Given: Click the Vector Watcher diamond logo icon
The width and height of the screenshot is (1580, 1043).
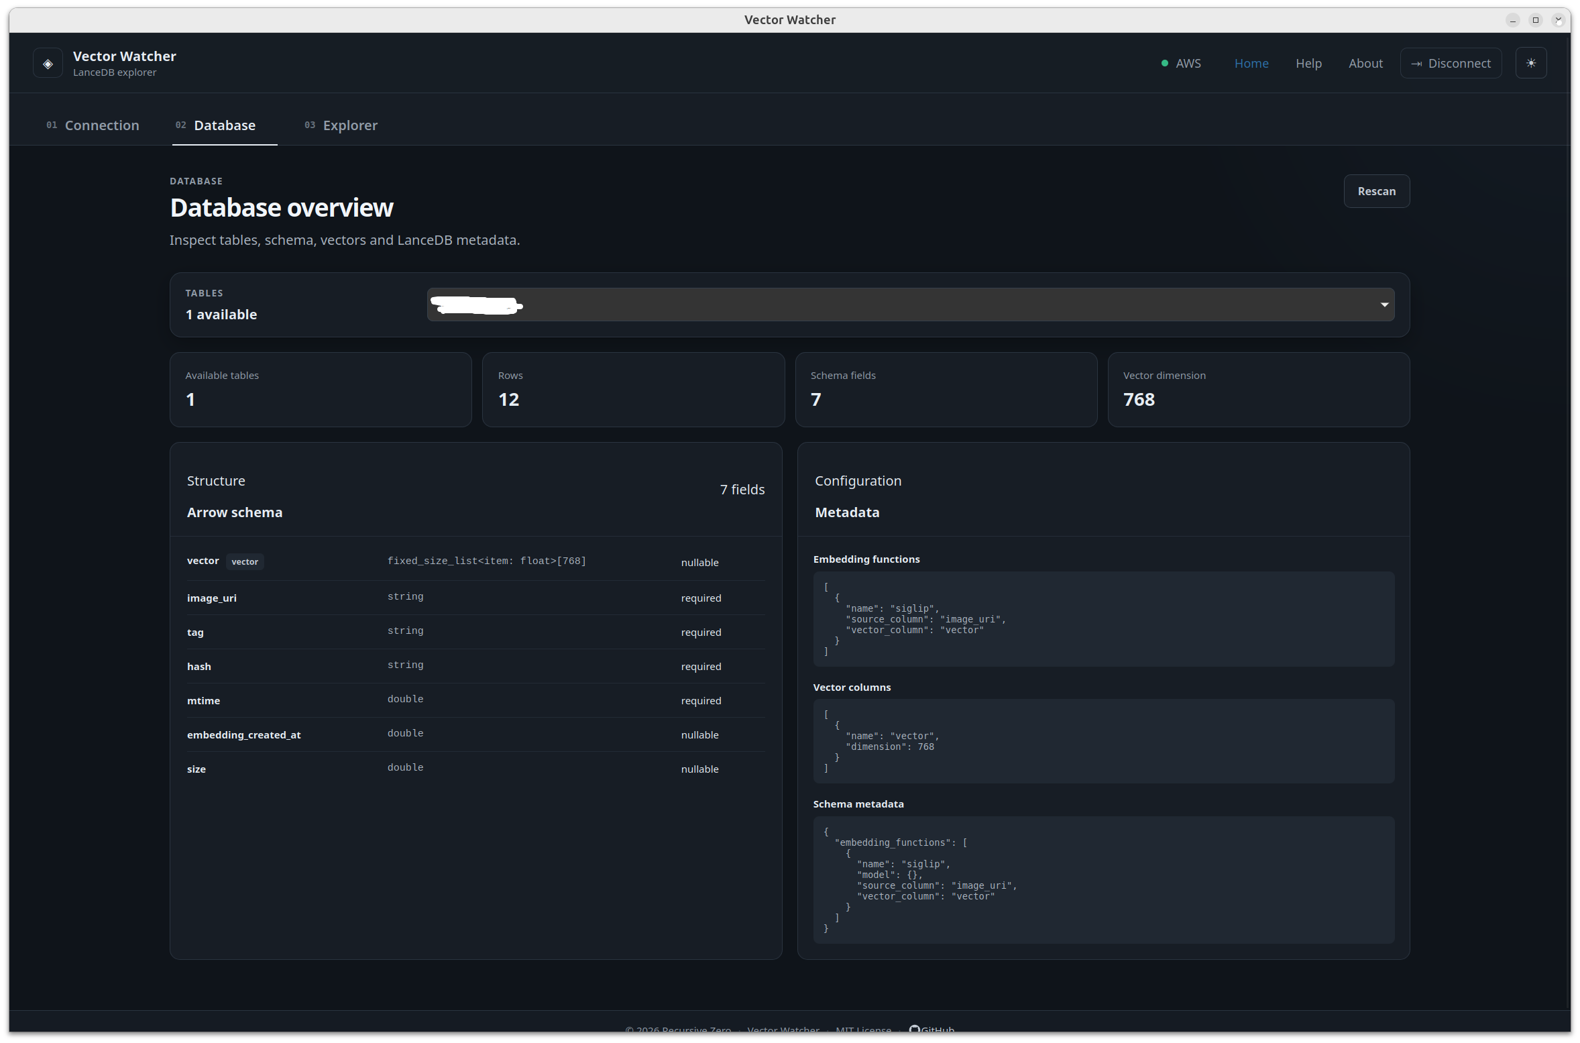Looking at the screenshot, I should 48,64.
